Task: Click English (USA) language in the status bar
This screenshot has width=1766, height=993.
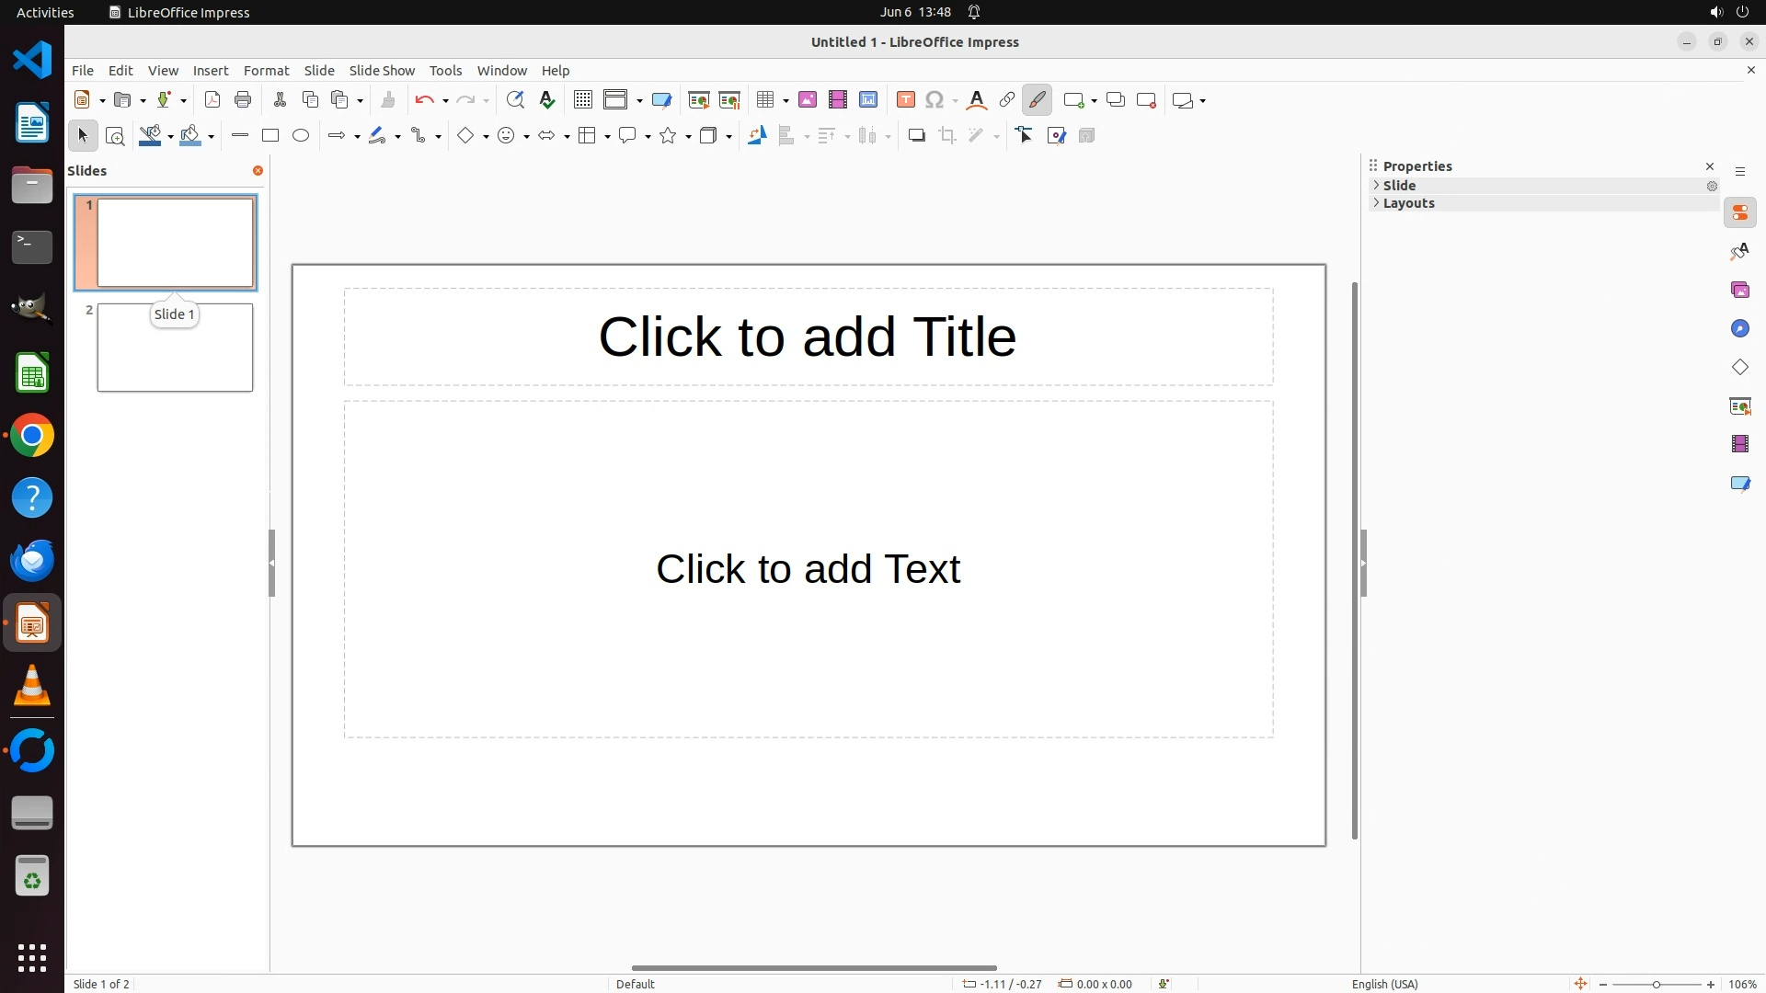Action: coord(1384,984)
